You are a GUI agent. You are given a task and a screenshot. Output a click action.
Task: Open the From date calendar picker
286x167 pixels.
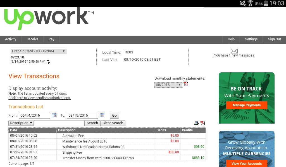point(54,115)
